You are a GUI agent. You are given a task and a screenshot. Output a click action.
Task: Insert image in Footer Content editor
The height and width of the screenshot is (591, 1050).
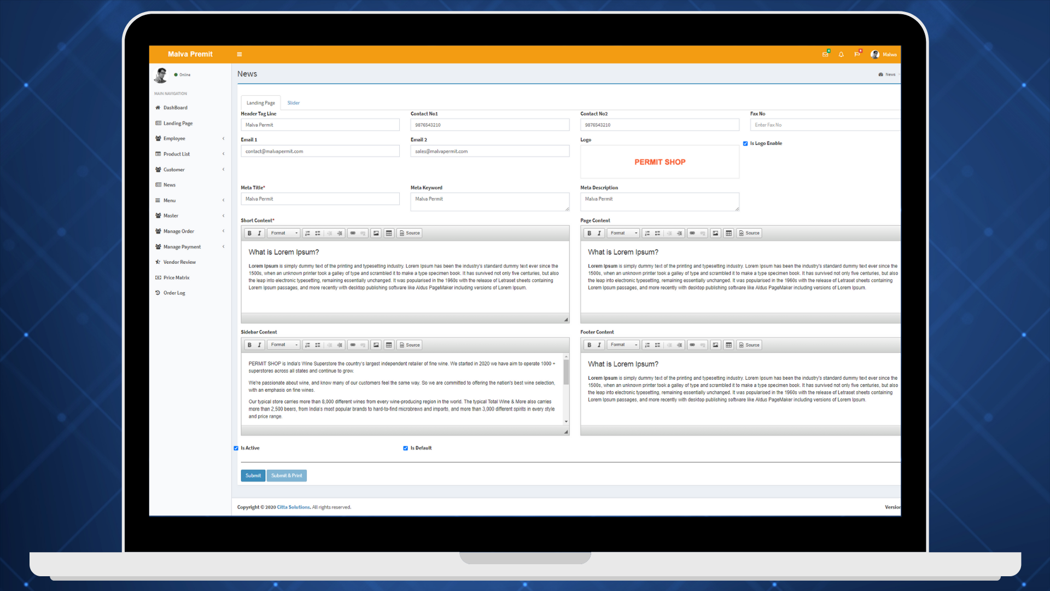716,345
